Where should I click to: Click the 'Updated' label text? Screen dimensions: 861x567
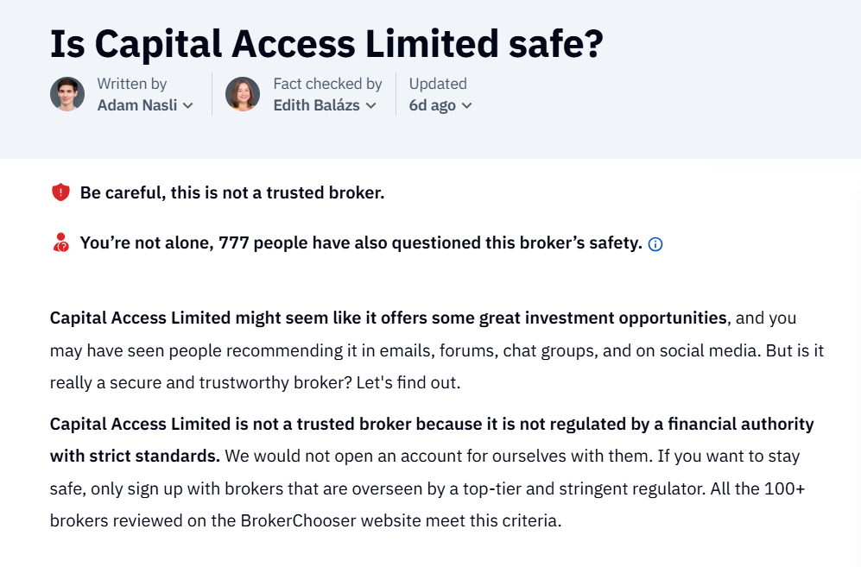438,84
